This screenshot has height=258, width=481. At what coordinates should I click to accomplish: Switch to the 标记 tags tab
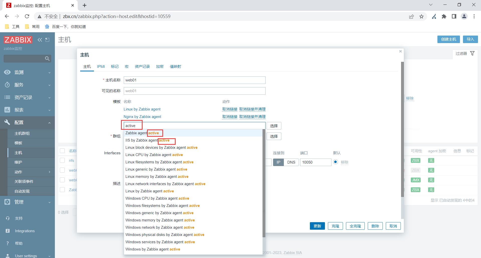click(x=115, y=66)
